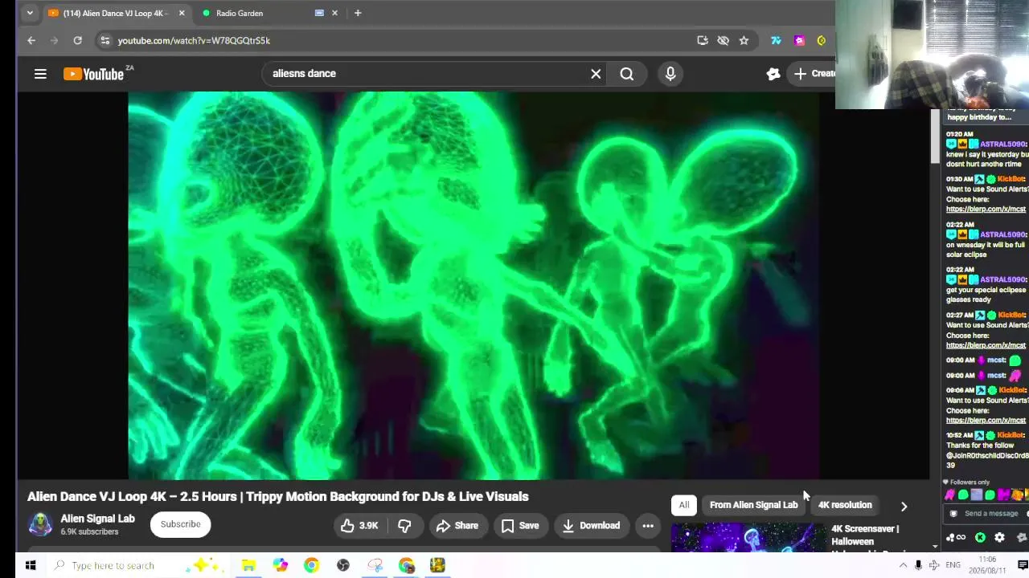Clear the search box text

point(596,74)
